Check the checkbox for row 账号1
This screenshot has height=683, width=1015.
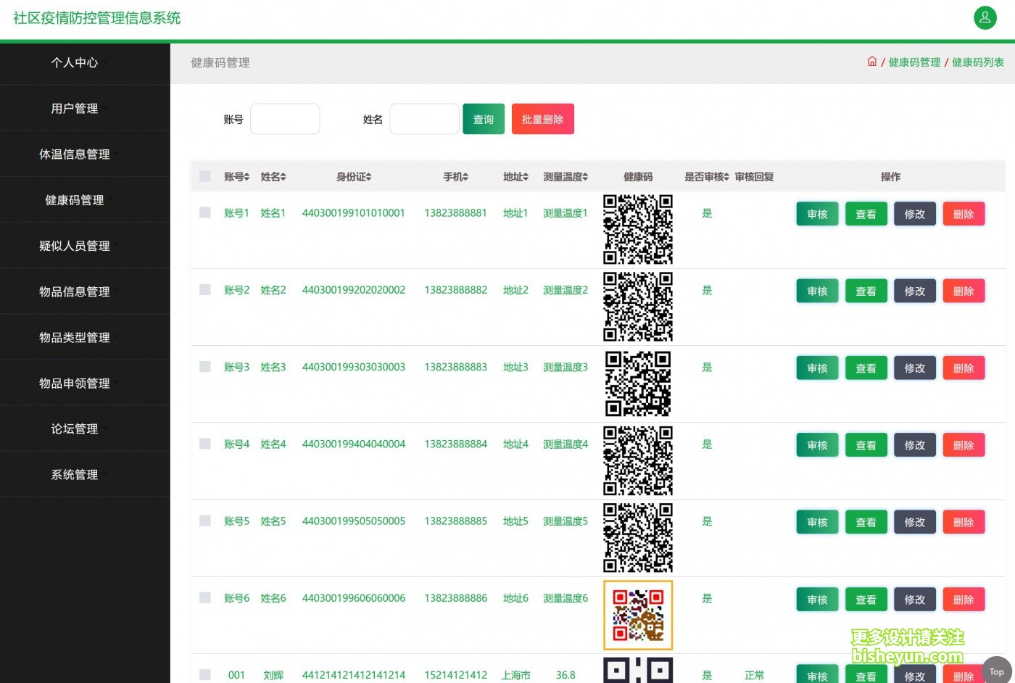pos(205,212)
